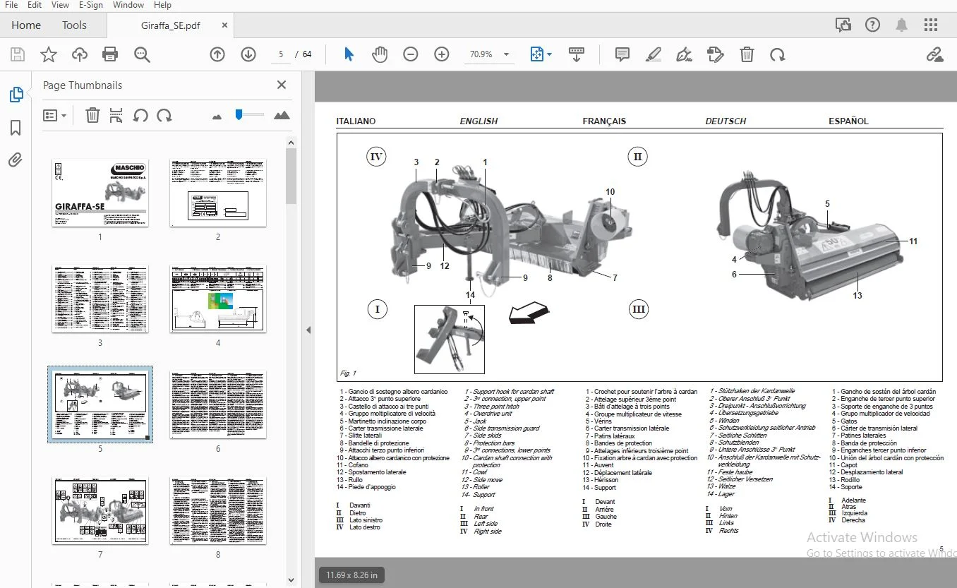Click the edit PDF page icon
The height and width of the screenshot is (588, 957).
click(x=716, y=54)
